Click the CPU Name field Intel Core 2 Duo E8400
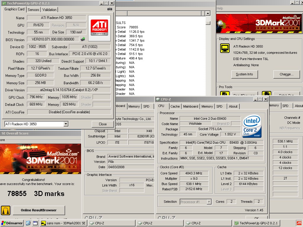Viewport: 303px width, 227px height. [x=210, y=119]
